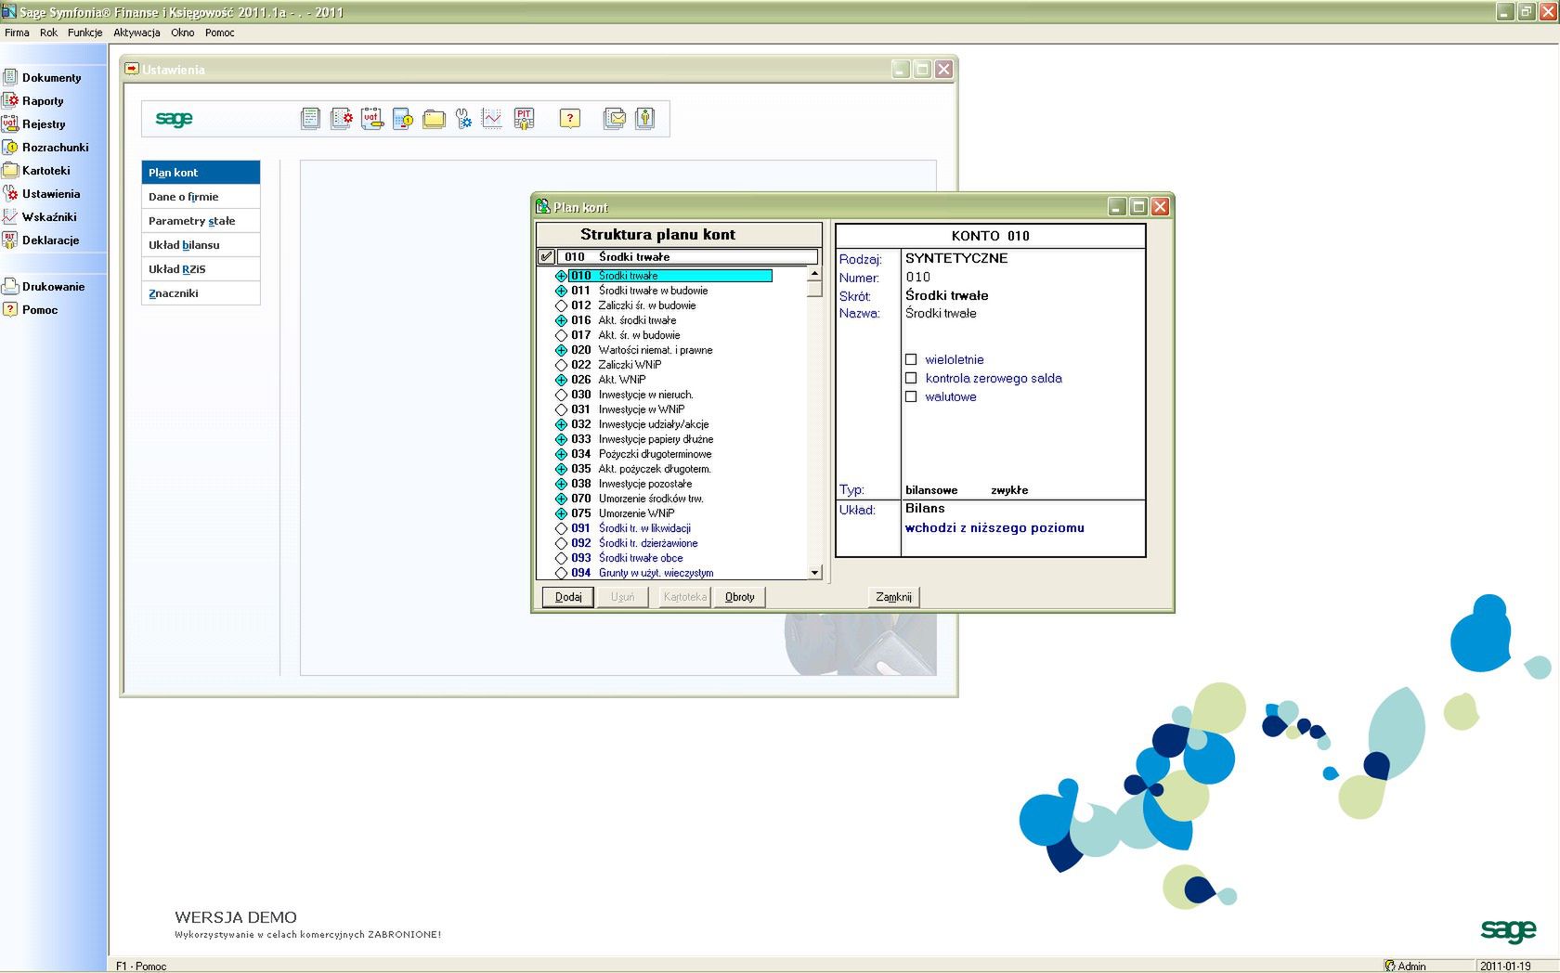Viewport: 1560px width, 973px height.
Task: Click the date 2011-01-19 in status bar
Action: click(x=1505, y=966)
